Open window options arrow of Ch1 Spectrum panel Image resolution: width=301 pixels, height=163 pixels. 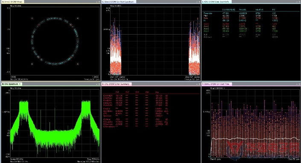(x=97, y=84)
